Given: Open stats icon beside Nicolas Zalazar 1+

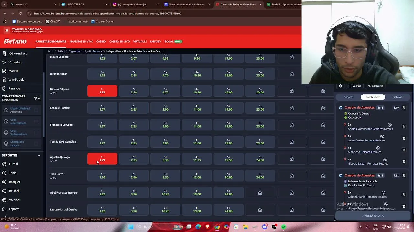Looking at the screenshot, I should pos(385,159).
